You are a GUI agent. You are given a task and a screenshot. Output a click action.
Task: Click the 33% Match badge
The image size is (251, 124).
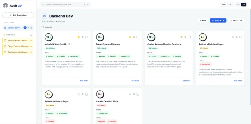point(101,105)
